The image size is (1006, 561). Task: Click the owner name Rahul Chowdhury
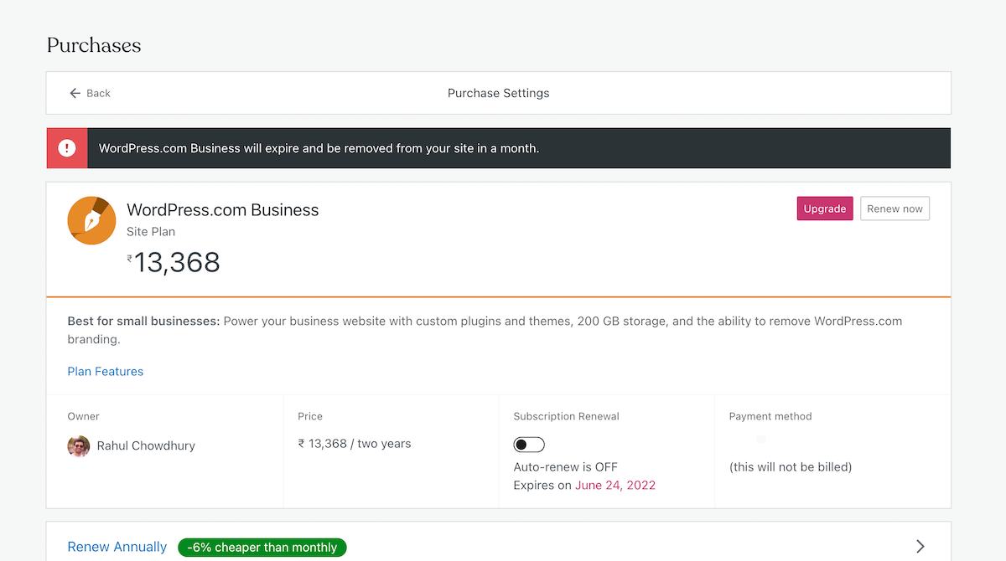coord(146,445)
